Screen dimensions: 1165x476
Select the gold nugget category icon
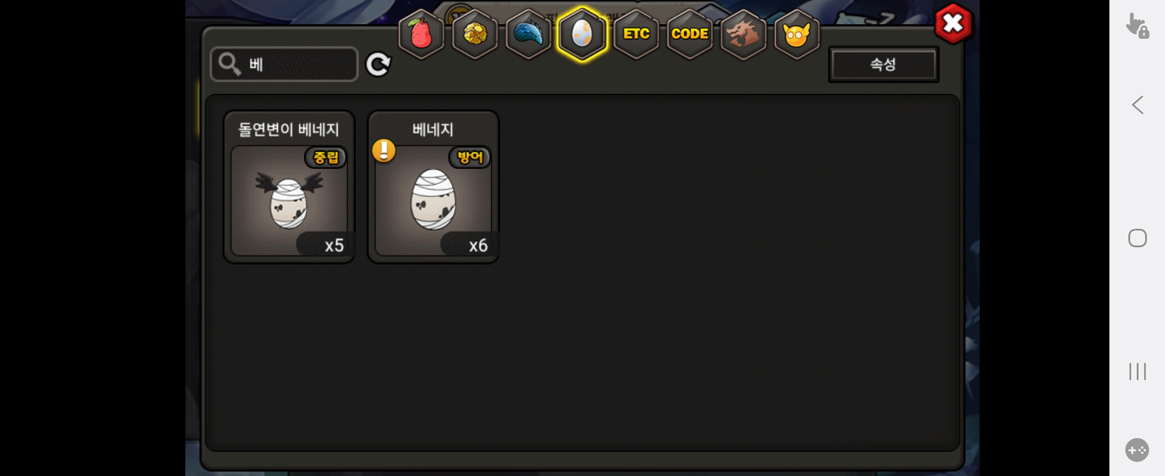tap(475, 34)
